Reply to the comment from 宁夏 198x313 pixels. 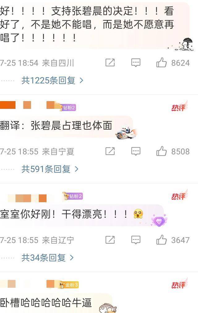pos(136,151)
